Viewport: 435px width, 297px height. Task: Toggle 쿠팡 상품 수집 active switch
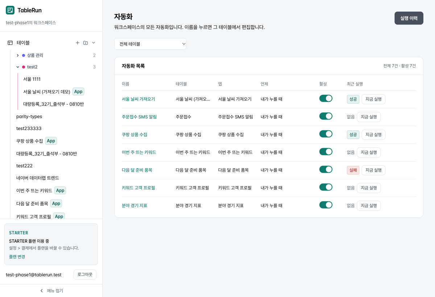pyautogui.click(x=326, y=134)
